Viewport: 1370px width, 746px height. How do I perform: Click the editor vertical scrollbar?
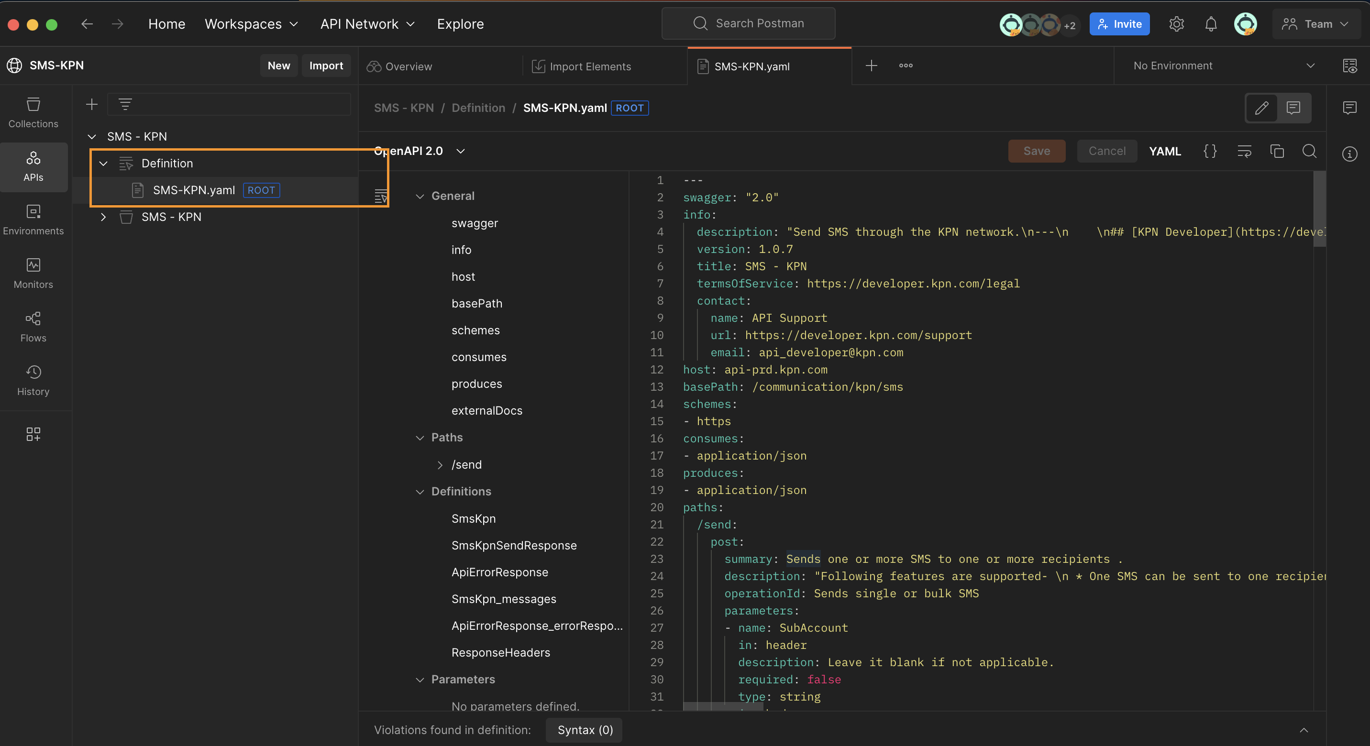tap(1319, 209)
